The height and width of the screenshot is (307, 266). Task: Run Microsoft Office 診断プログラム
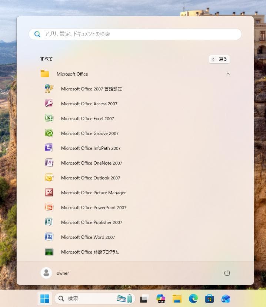coord(90,252)
